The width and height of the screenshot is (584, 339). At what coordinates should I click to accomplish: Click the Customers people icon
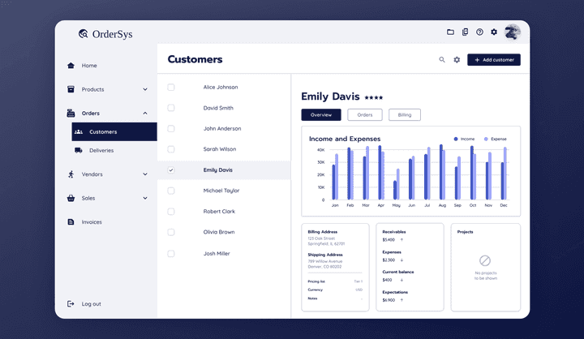[79, 132]
